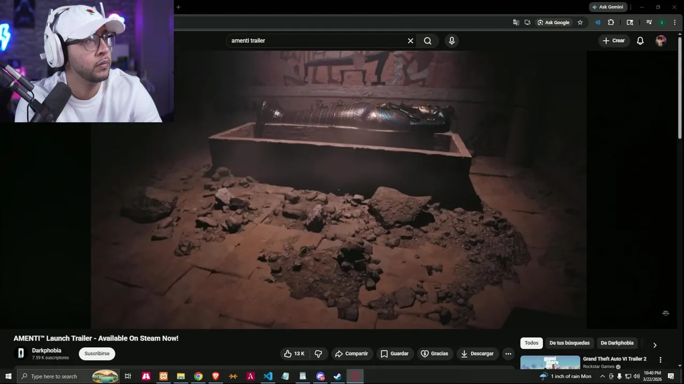Open the Darkphobia channel name link
The image size is (684, 384).
pyautogui.click(x=46, y=350)
